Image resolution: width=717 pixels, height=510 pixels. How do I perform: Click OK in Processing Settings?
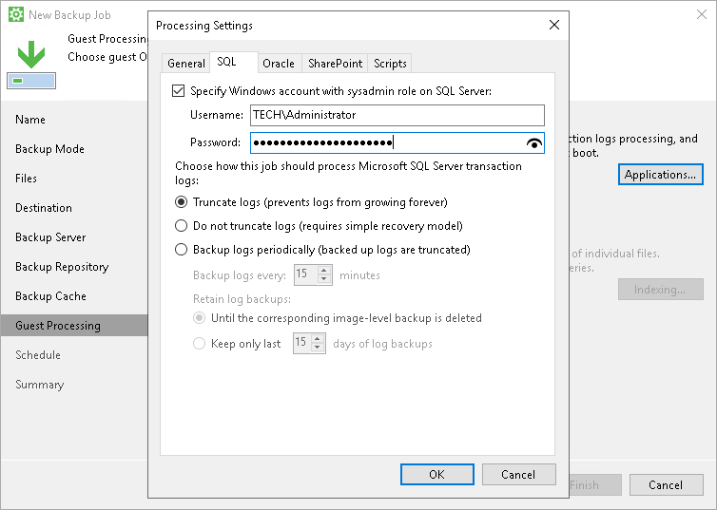click(437, 475)
